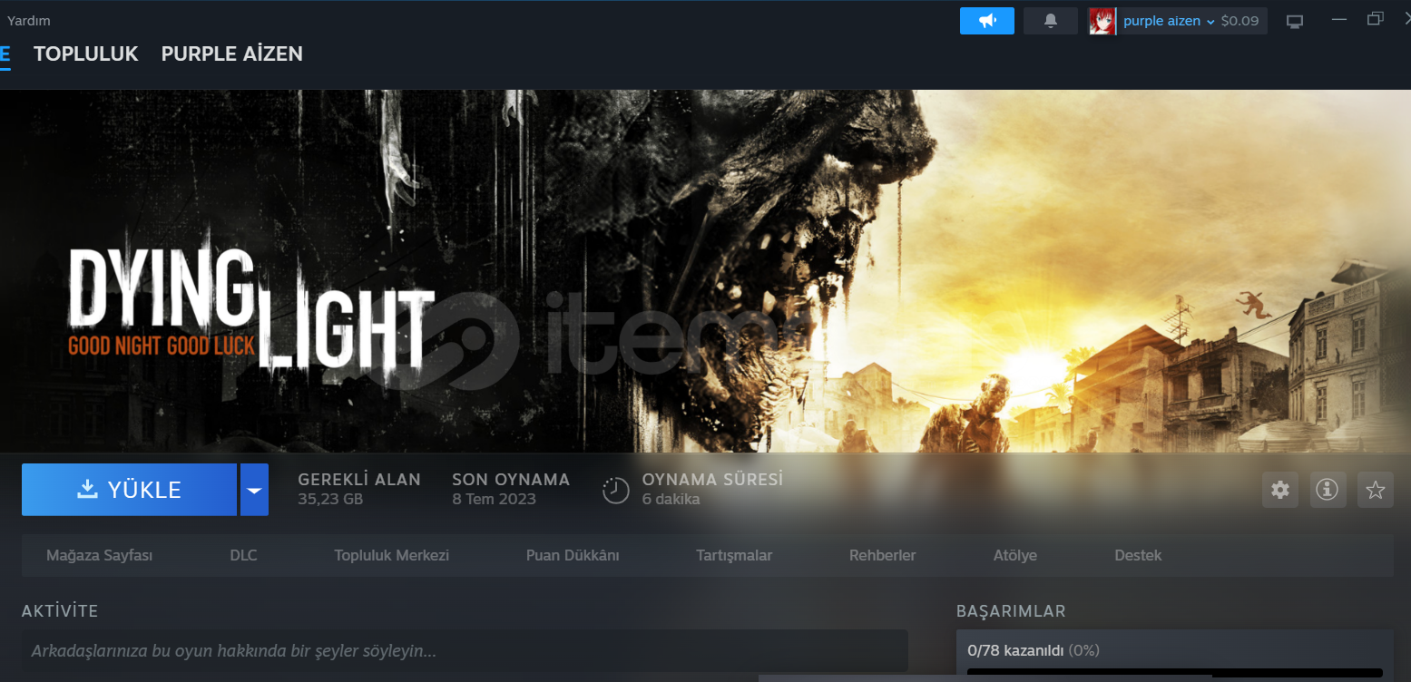
Task: Switch to Big Picture mode via monitor icon
Action: tap(1295, 21)
